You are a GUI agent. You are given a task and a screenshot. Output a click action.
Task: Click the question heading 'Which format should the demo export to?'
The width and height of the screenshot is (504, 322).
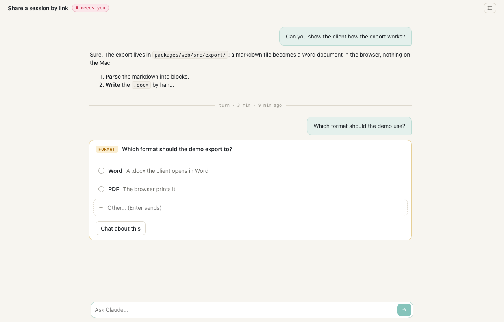[x=177, y=149]
